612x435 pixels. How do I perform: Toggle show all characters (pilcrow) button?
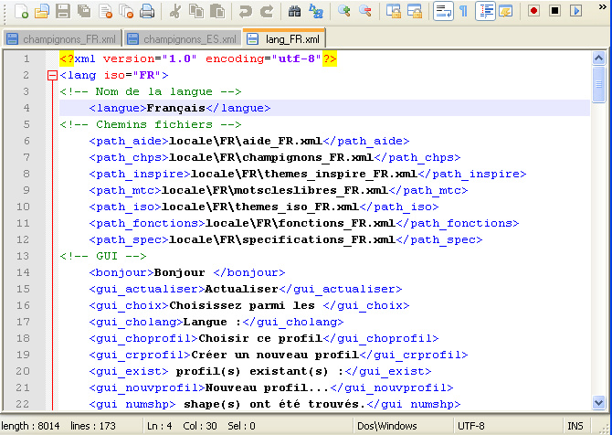(463, 12)
